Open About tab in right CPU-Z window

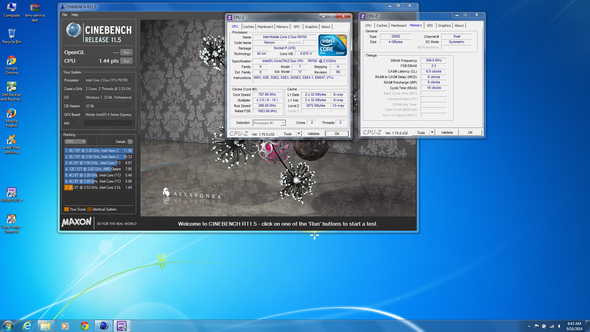pyautogui.click(x=459, y=26)
